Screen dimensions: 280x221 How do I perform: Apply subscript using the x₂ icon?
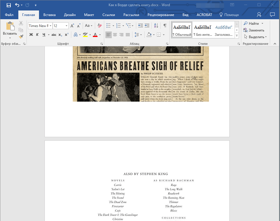tap(60, 35)
